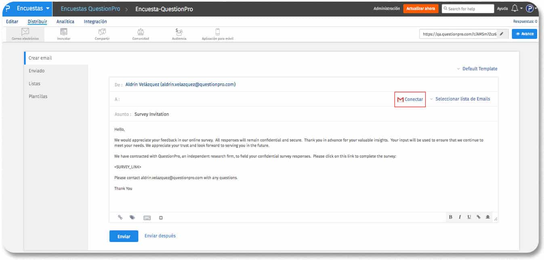
Task: Click the collapse toolbar icon beside hyperlink
Action: [487, 217]
